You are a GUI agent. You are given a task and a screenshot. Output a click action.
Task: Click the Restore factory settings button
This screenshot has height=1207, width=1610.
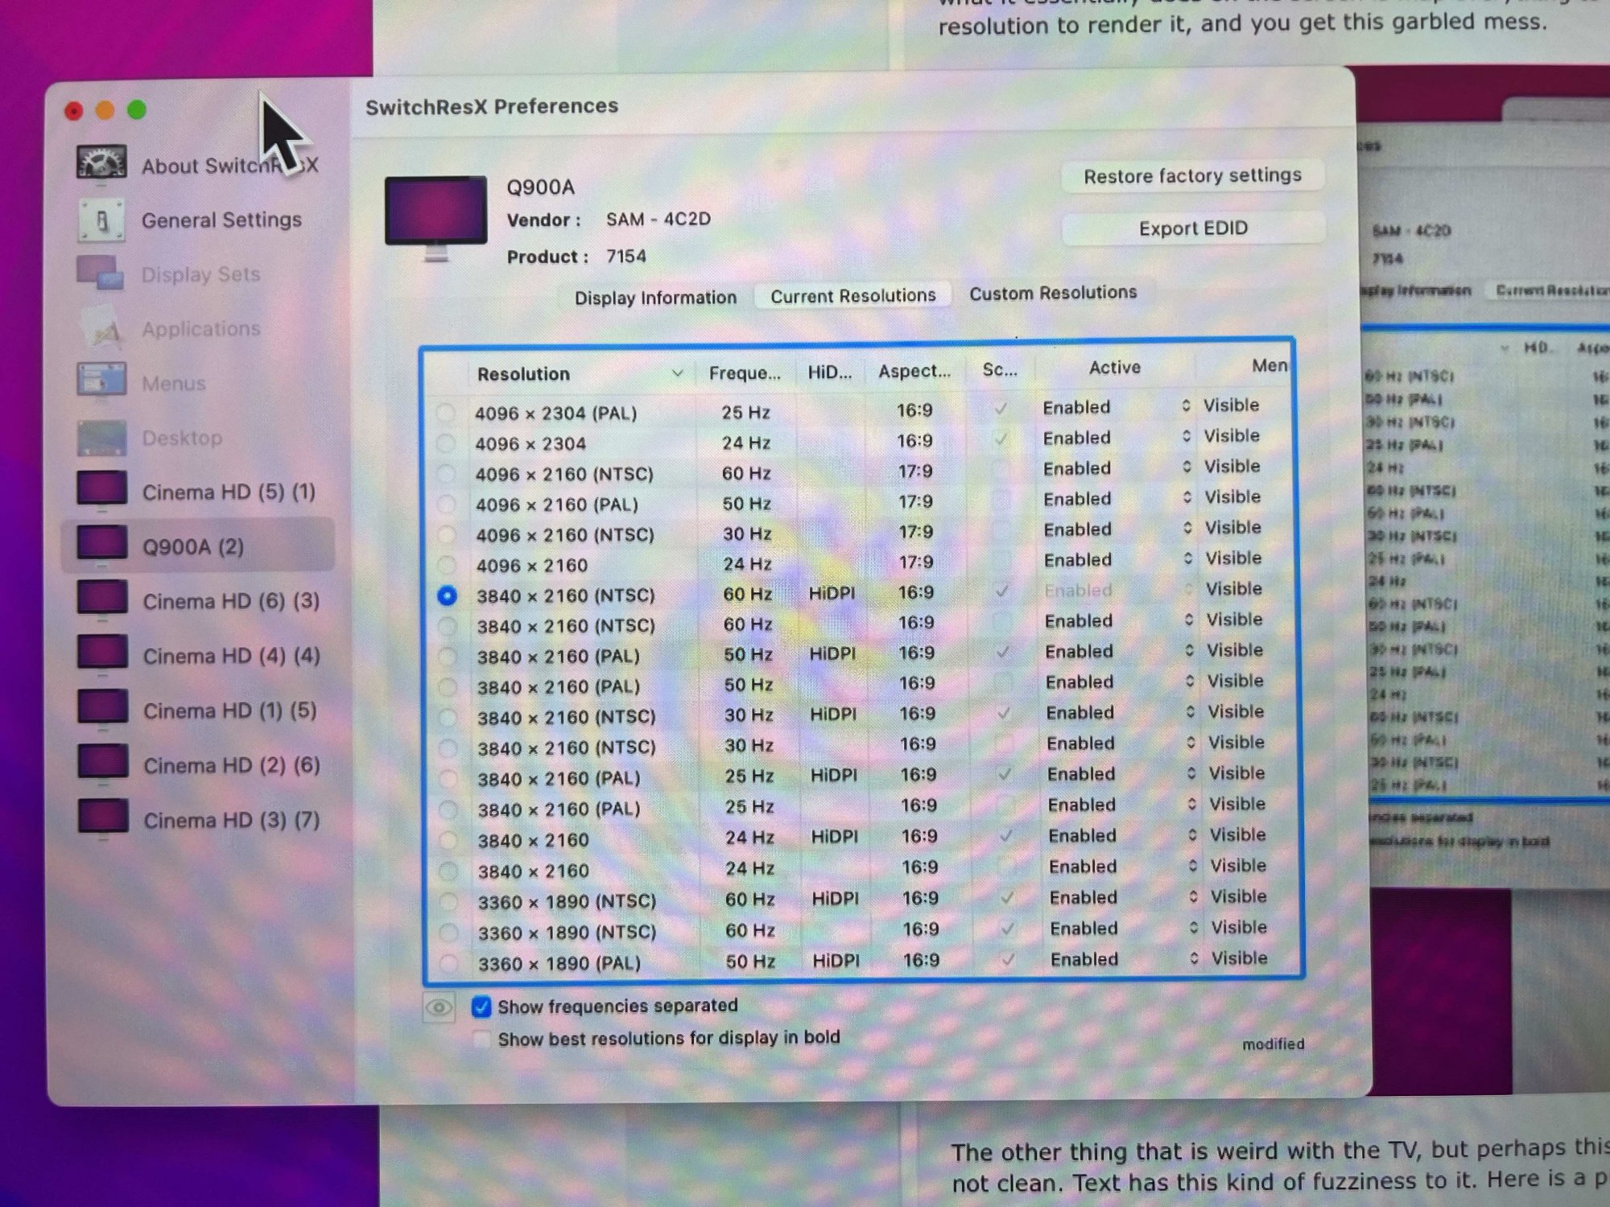(1191, 176)
